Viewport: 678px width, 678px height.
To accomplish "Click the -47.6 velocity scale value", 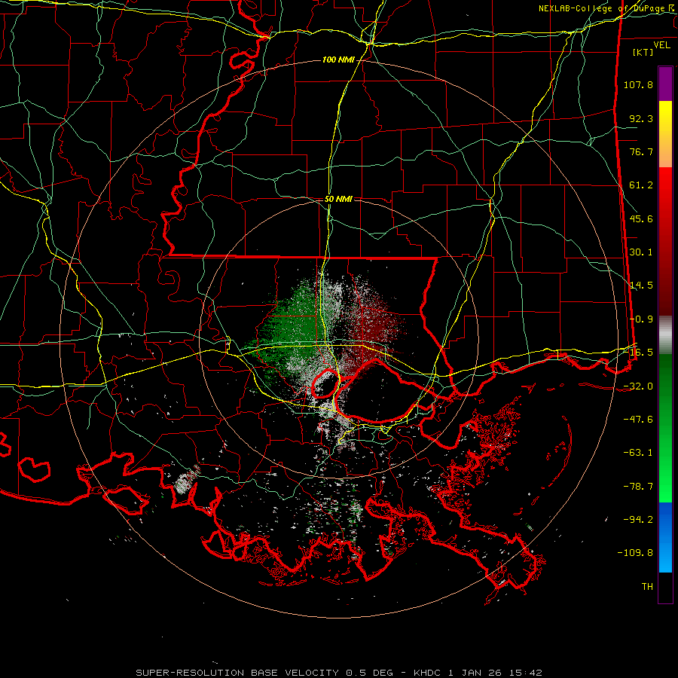I will [x=638, y=420].
